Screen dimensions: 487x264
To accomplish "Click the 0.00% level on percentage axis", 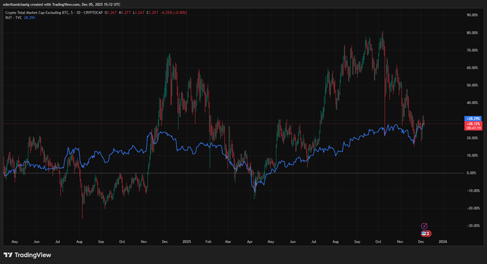I will [471, 173].
